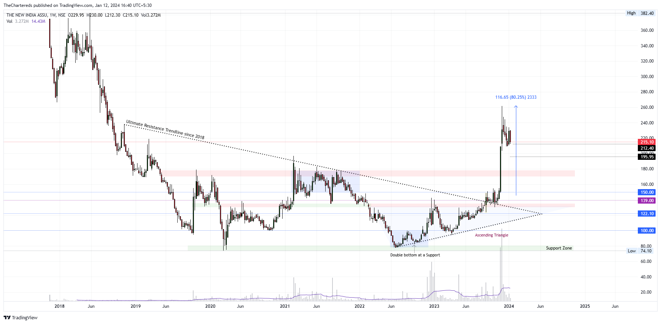The image size is (661, 324).
Task: Click the 'Double bottom at a Support' note
Action: [x=415, y=255]
